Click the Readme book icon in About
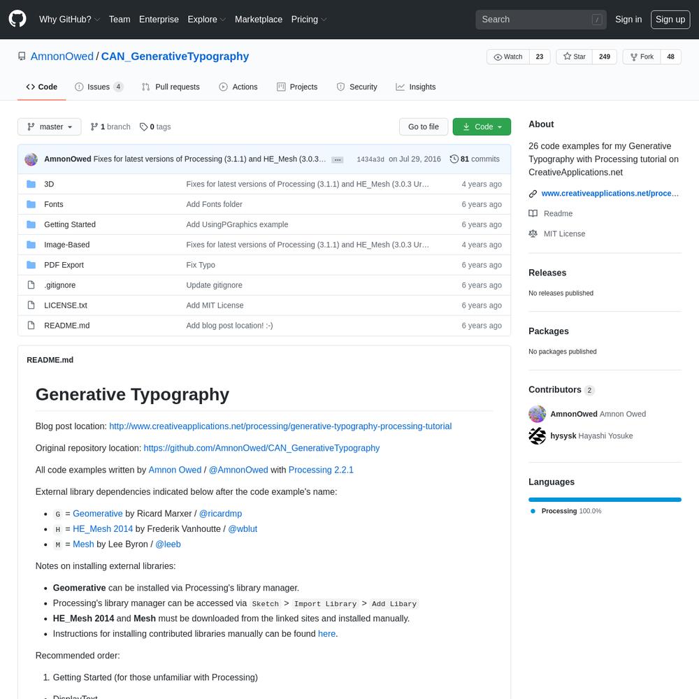 [x=533, y=213]
